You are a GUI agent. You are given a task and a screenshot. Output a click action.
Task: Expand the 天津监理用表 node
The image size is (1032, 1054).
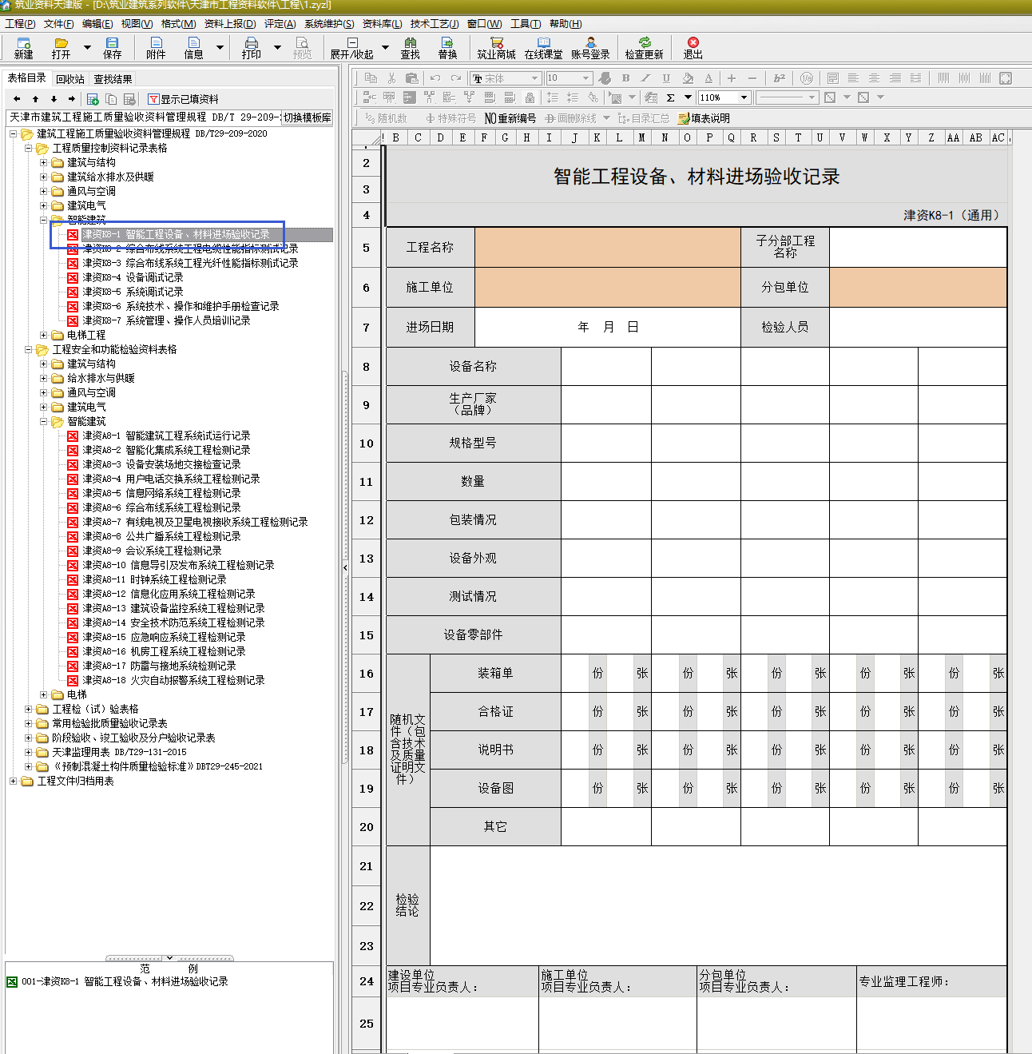pos(29,752)
